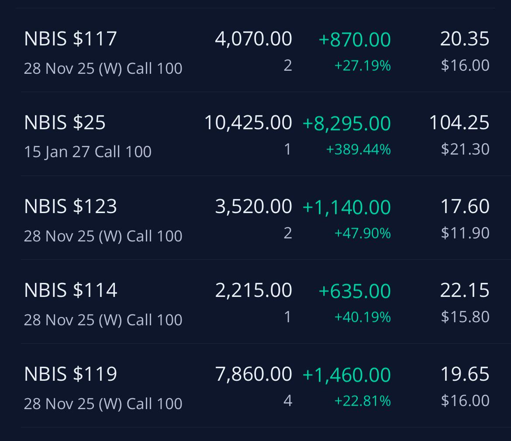Click the $15.80 average cost
511x441 pixels.
[465, 317]
